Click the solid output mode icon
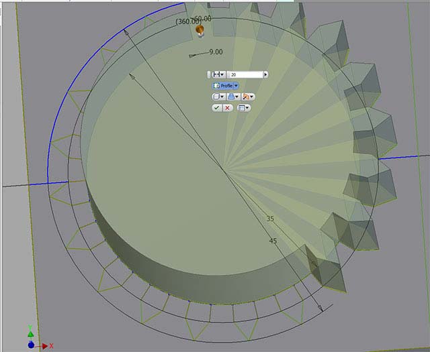Image resolution: width=430 pixels, height=352 pixels. pos(216,97)
